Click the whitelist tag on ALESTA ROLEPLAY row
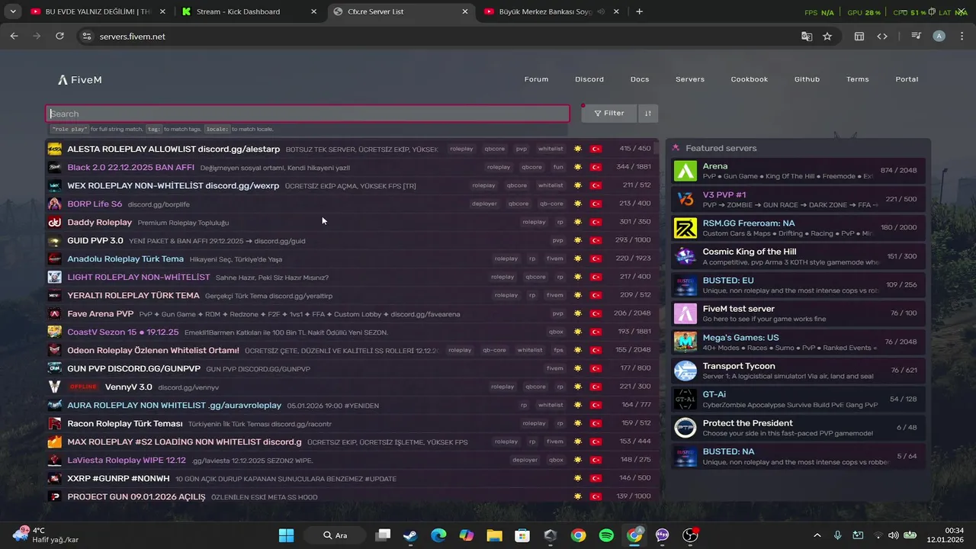The height and width of the screenshot is (549, 976). [551, 149]
